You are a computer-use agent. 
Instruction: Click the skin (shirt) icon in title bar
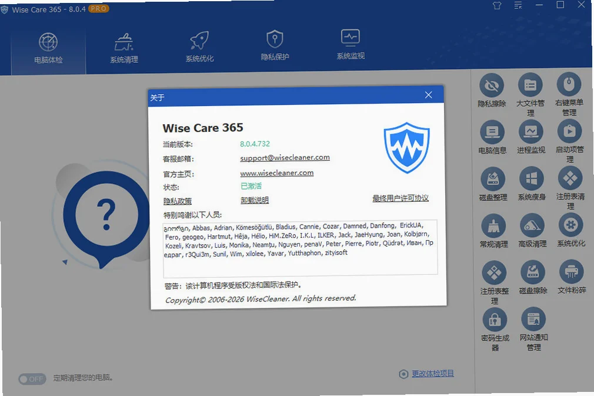click(497, 6)
